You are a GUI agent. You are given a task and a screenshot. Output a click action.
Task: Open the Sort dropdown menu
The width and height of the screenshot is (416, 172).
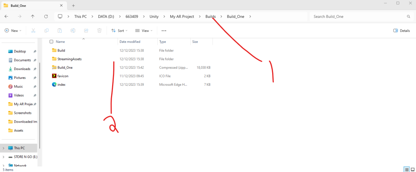click(119, 30)
